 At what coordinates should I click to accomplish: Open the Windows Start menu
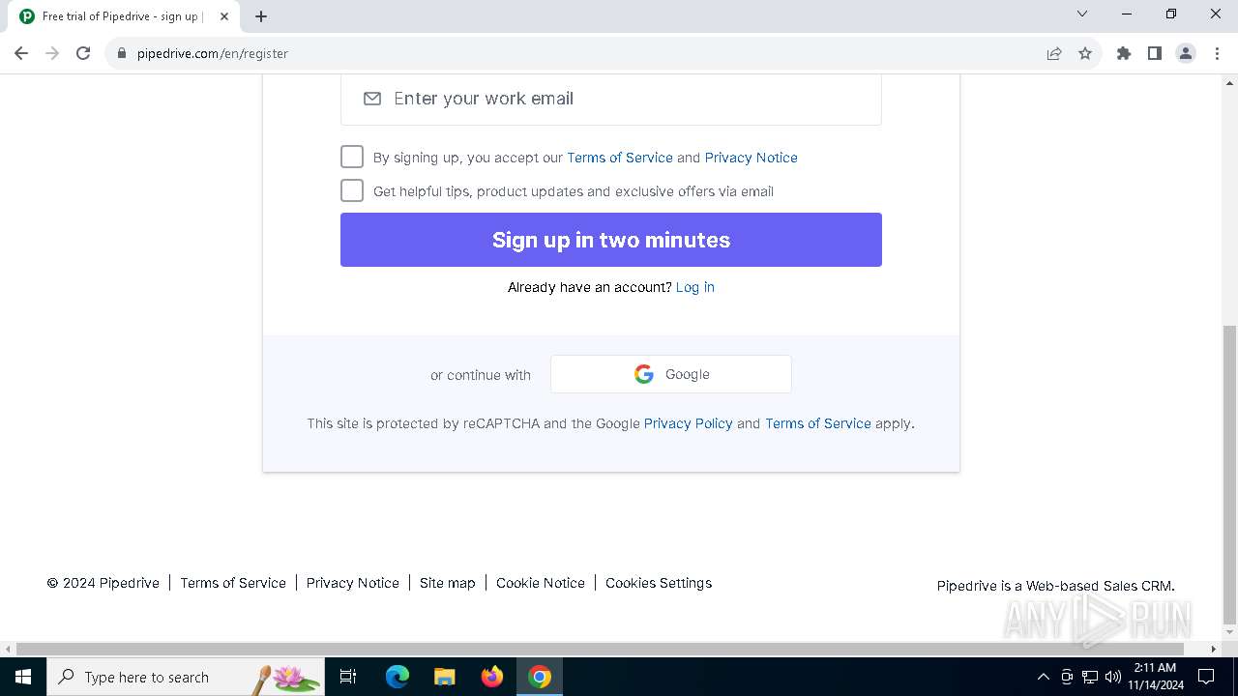coord(23,677)
